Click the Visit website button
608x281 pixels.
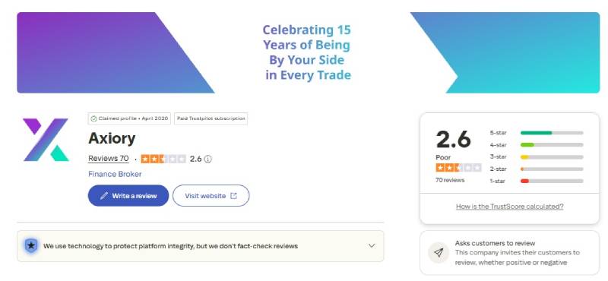(211, 196)
